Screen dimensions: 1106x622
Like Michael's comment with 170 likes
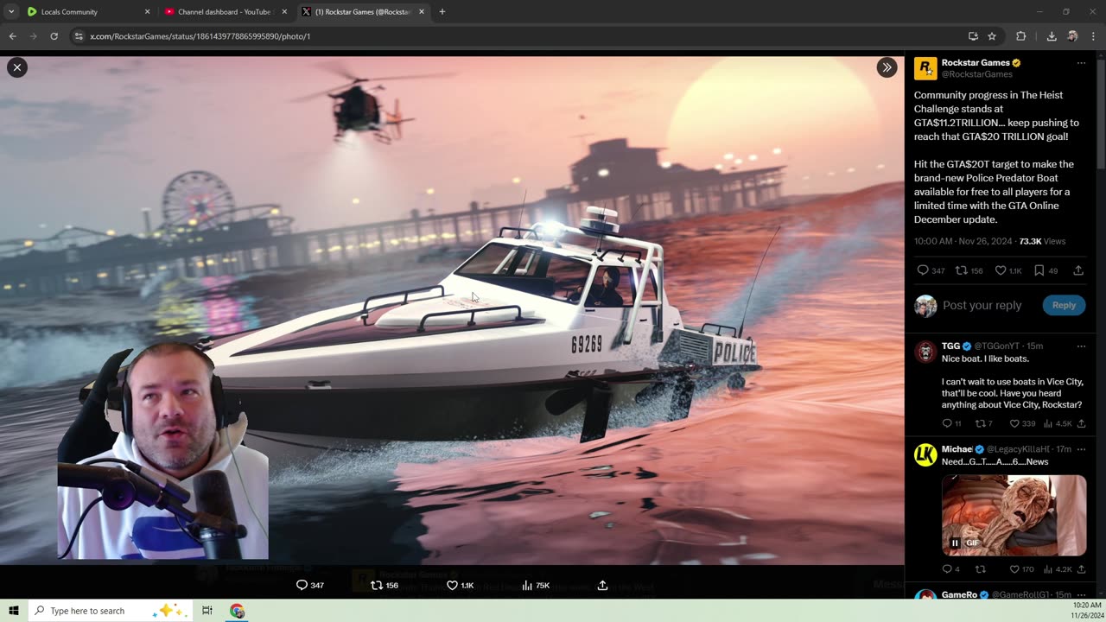coord(1021,569)
